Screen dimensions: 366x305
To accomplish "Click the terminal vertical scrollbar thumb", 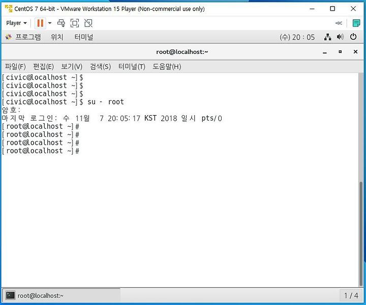I will [x=361, y=233].
